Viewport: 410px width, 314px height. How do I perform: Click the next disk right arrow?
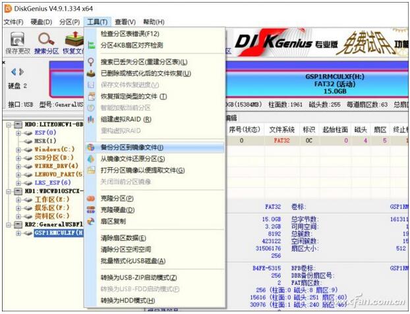tap(22, 72)
